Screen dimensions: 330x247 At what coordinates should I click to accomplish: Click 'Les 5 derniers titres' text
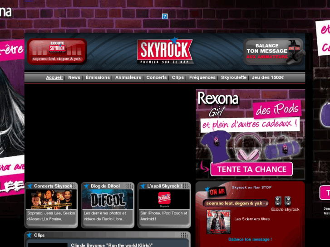(252, 219)
